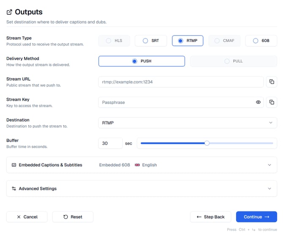Go back with the Step Back button

click(x=210, y=217)
